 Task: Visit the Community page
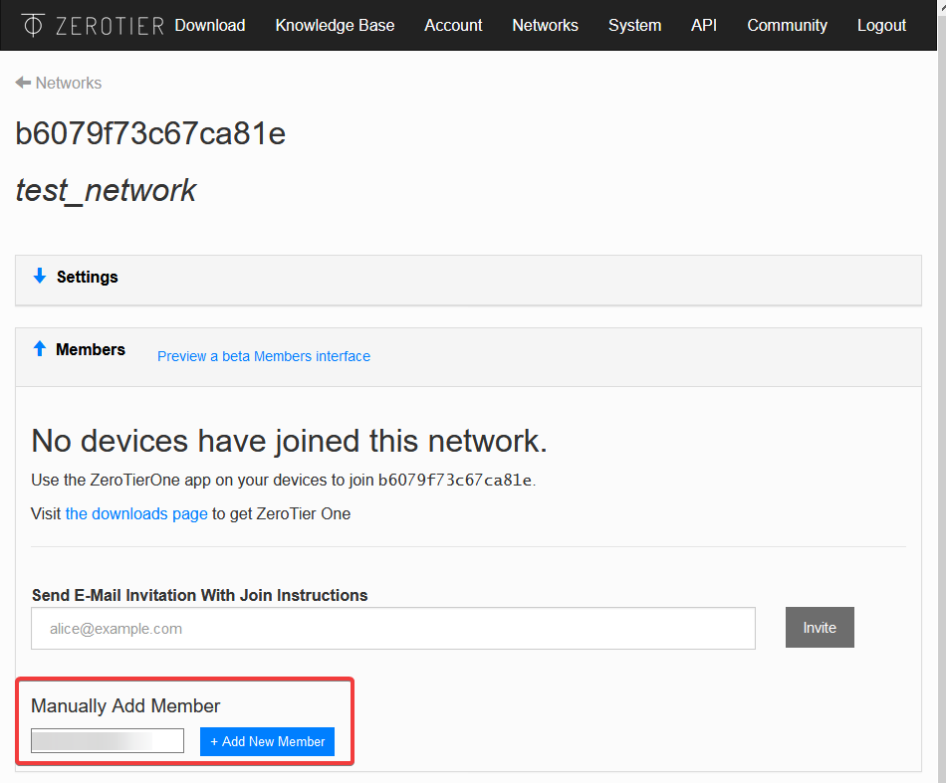[788, 25]
